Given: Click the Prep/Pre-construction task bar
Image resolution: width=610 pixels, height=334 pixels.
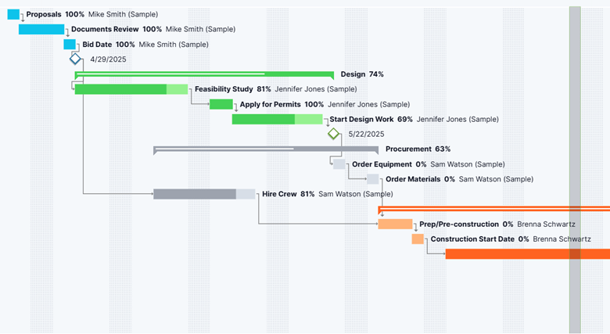Looking at the screenshot, I should click(395, 224).
